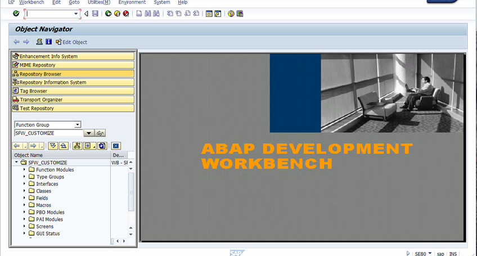
Task: Open the Workbench menu
Action: tap(31, 2)
